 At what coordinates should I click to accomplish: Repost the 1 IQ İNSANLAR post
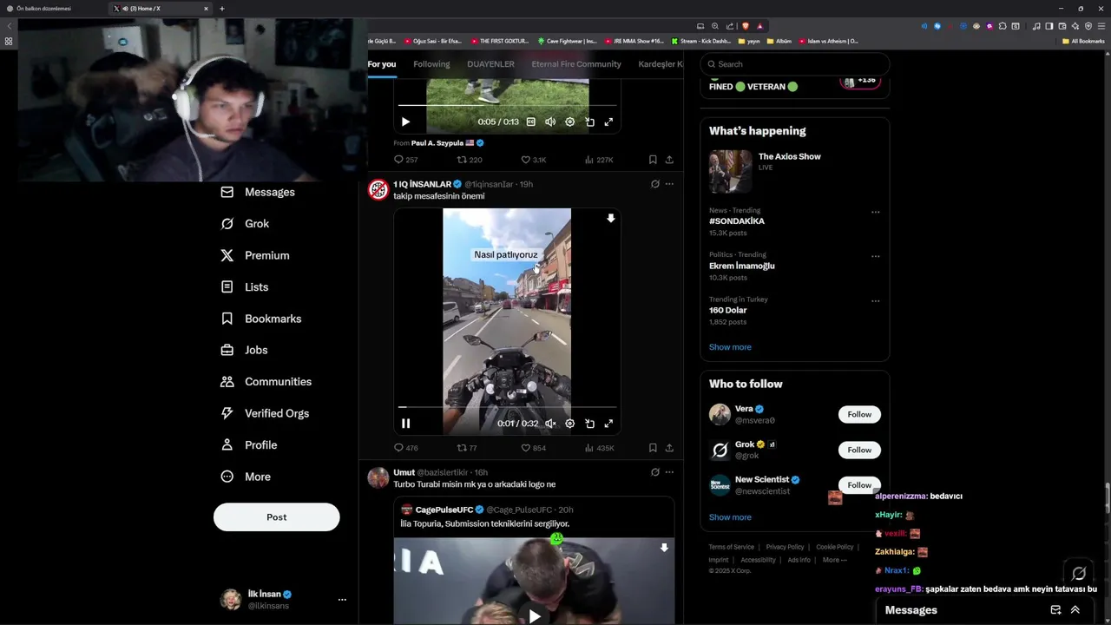467,448
